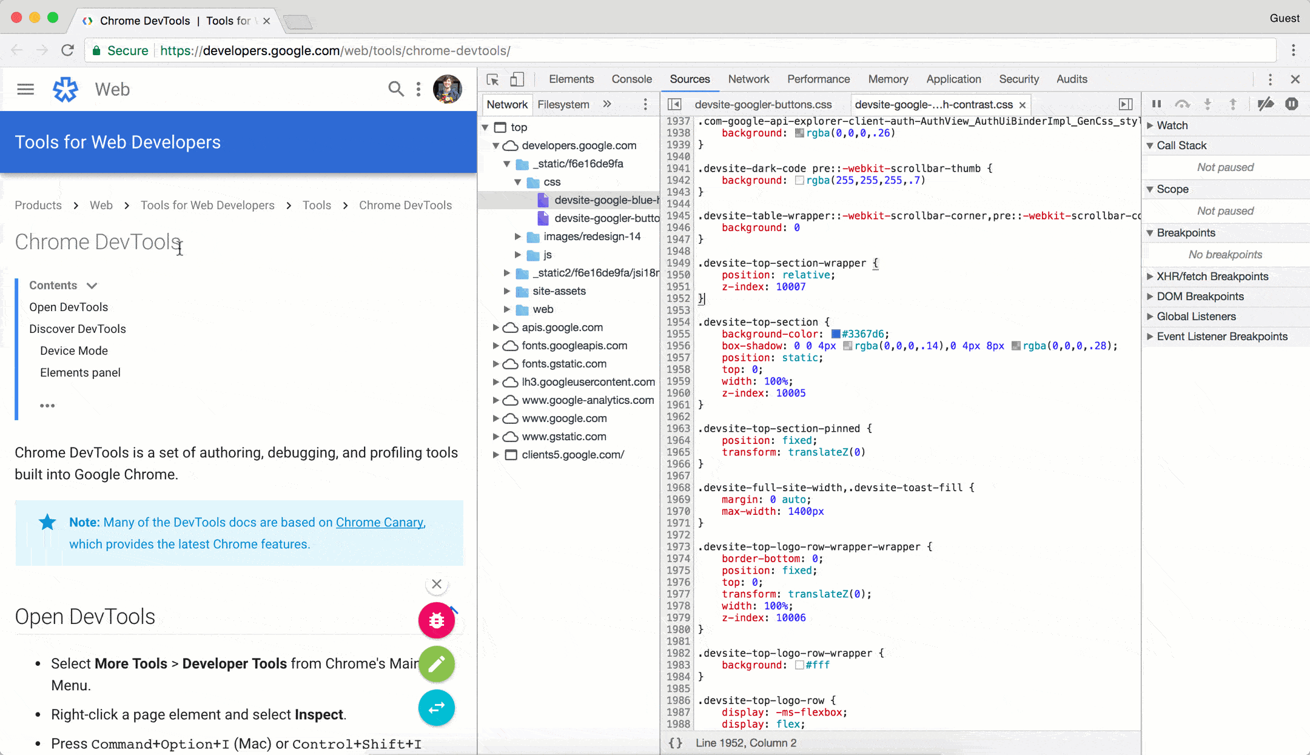The image size is (1310, 755).
Task: Select the Network tab in DevTools
Action: coord(748,79)
